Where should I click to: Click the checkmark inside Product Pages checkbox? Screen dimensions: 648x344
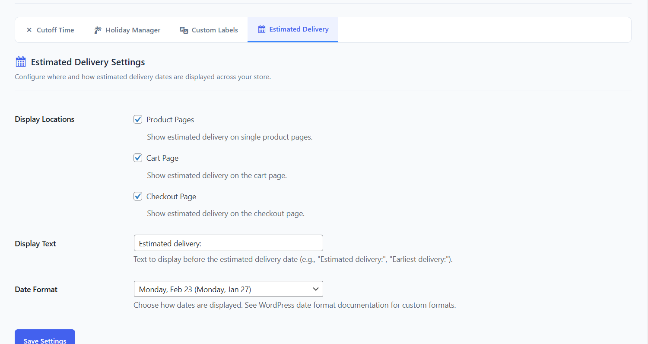[x=137, y=119]
